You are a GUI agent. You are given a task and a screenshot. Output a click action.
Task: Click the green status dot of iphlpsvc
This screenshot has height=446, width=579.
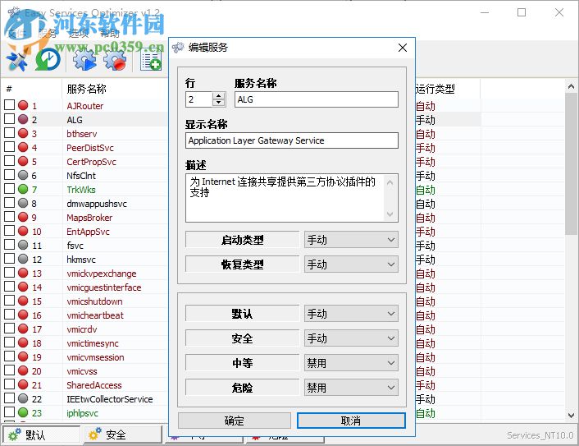[x=23, y=412]
